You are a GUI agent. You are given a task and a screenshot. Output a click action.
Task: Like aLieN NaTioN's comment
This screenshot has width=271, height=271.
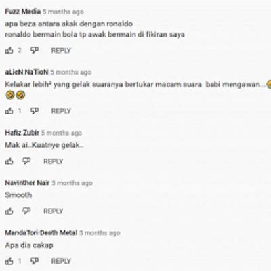pos(9,111)
